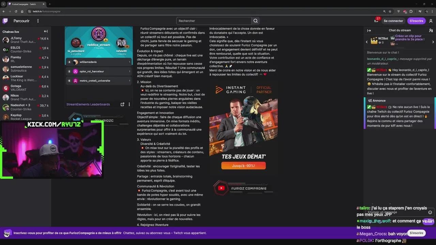Viewport: 436px width, 245px height.
Task: Open the three-dot more menu beside Parcourir
Action: [38, 21]
